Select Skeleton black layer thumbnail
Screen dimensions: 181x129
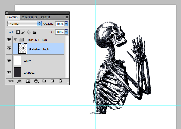(x=22, y=49)
